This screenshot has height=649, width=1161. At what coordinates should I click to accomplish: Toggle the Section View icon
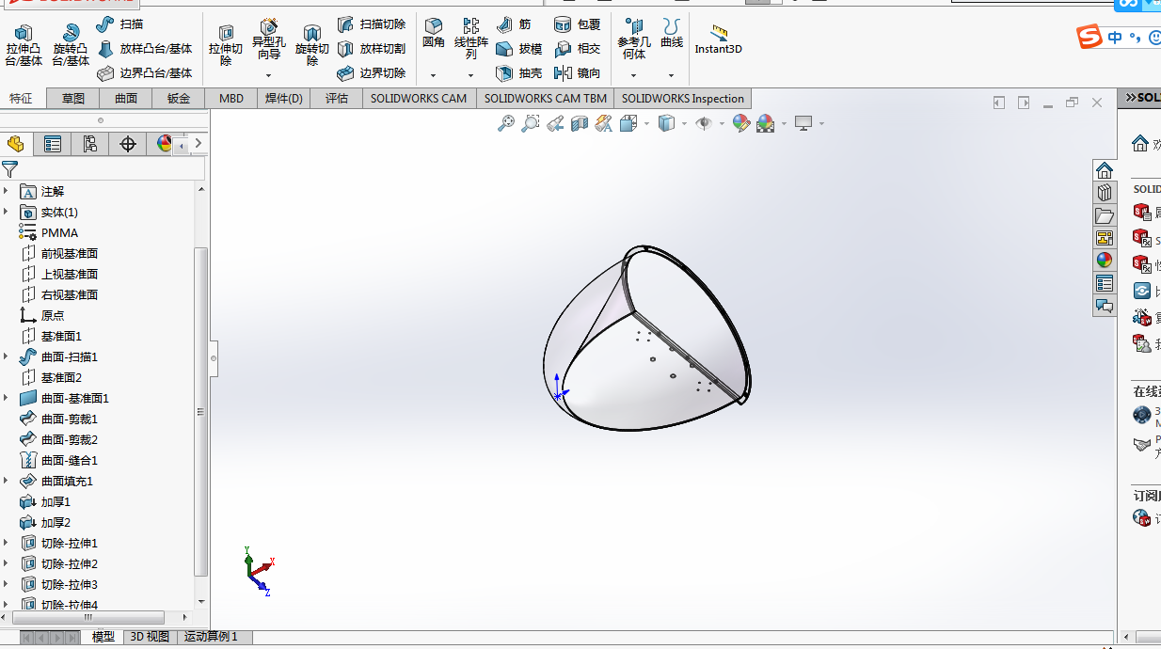580,123
